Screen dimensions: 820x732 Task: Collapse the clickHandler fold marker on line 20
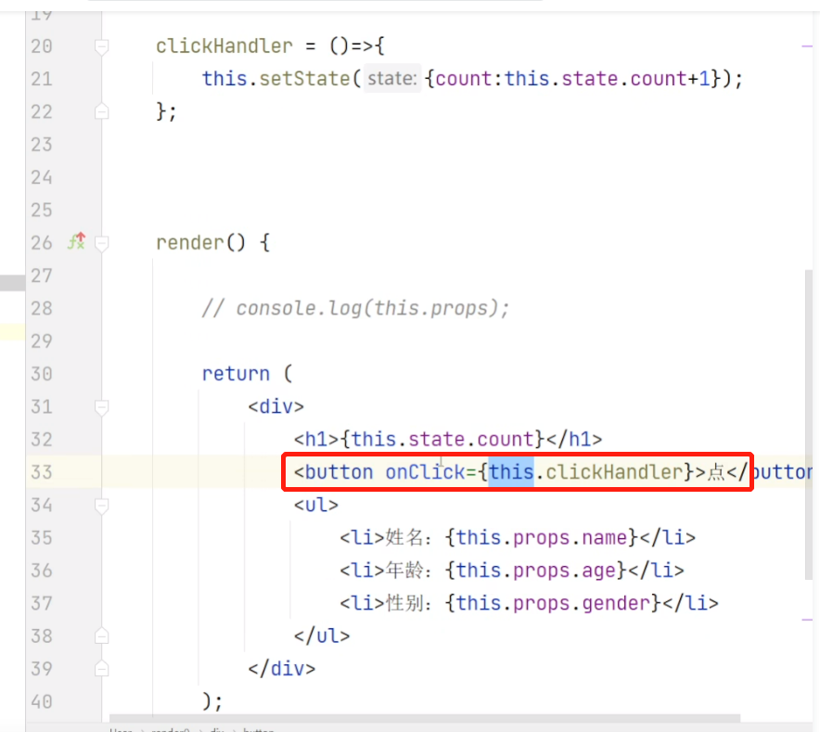click(101, 46)
